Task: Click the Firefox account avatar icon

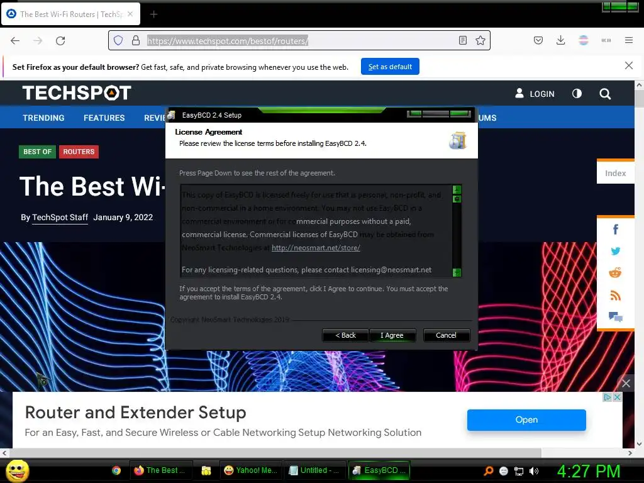Action: tap(583, 40)
